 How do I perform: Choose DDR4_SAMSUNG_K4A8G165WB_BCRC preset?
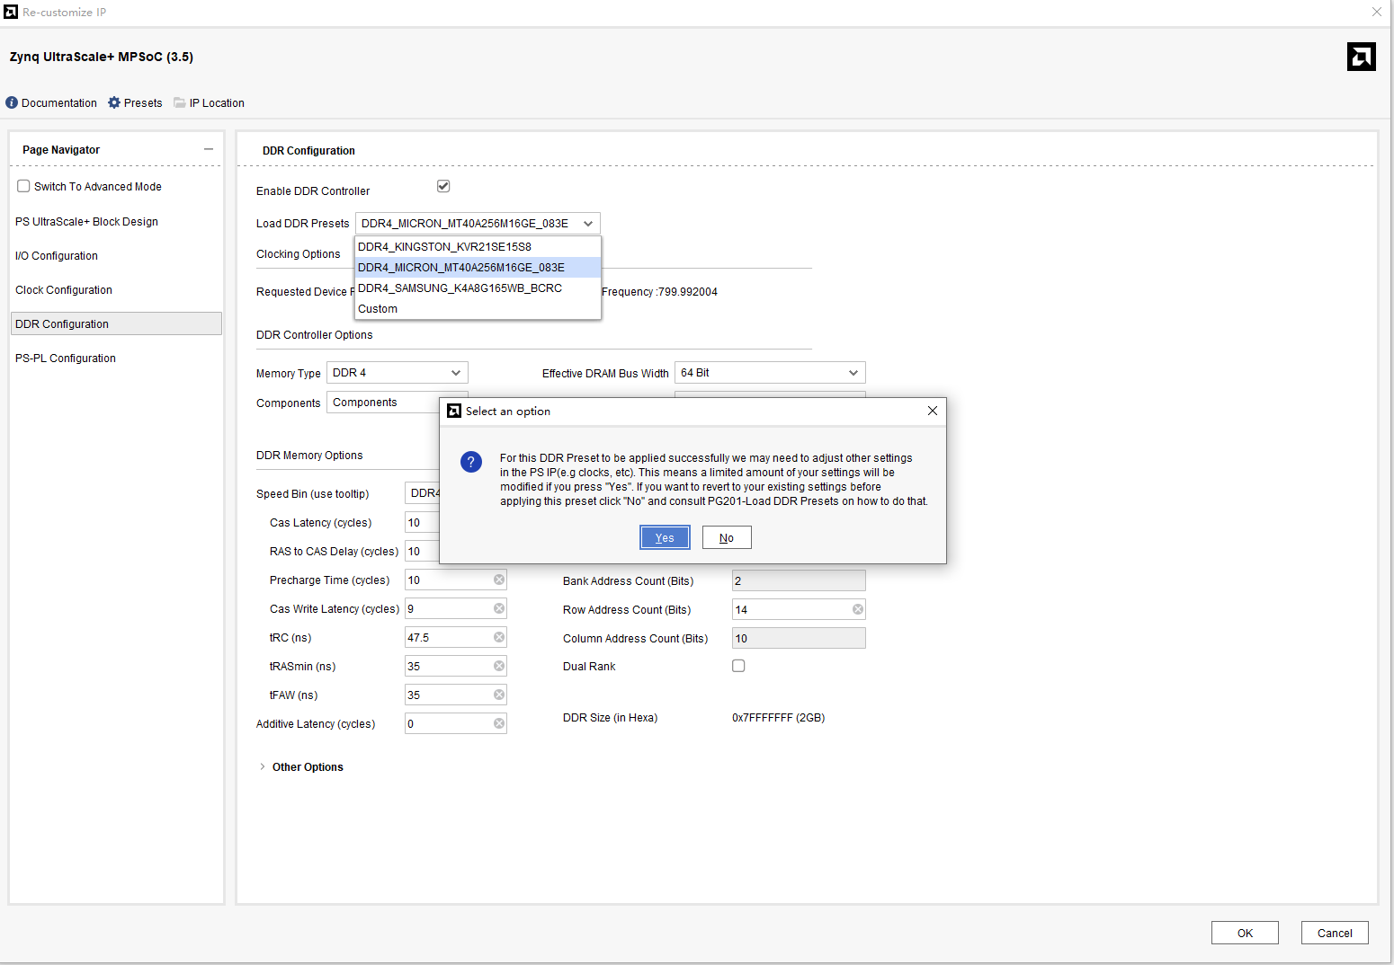click(478, 288)
